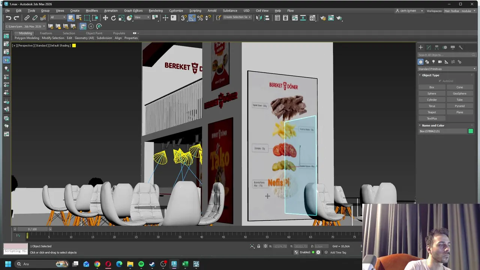Select the Space Warps category icon
The width and height of the screenshot is (480, 270).
point(453,62)
